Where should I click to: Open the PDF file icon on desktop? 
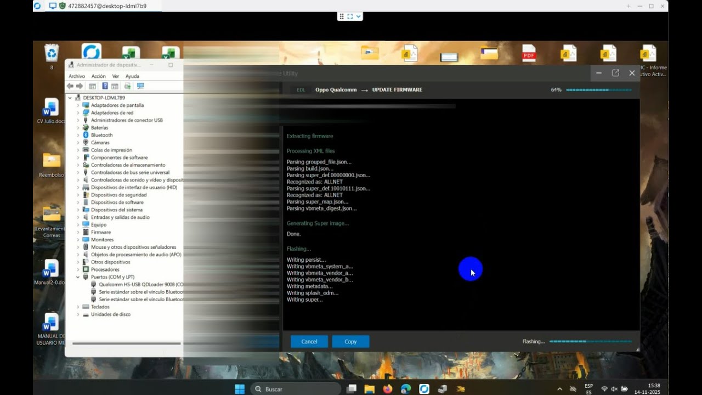tap(529, 53)
